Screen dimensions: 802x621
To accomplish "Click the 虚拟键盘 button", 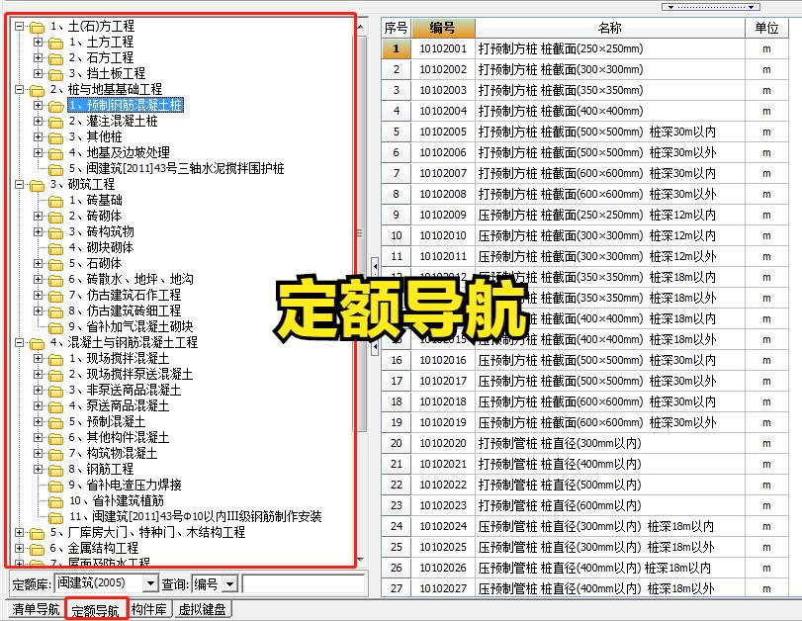I will (203, 609).
